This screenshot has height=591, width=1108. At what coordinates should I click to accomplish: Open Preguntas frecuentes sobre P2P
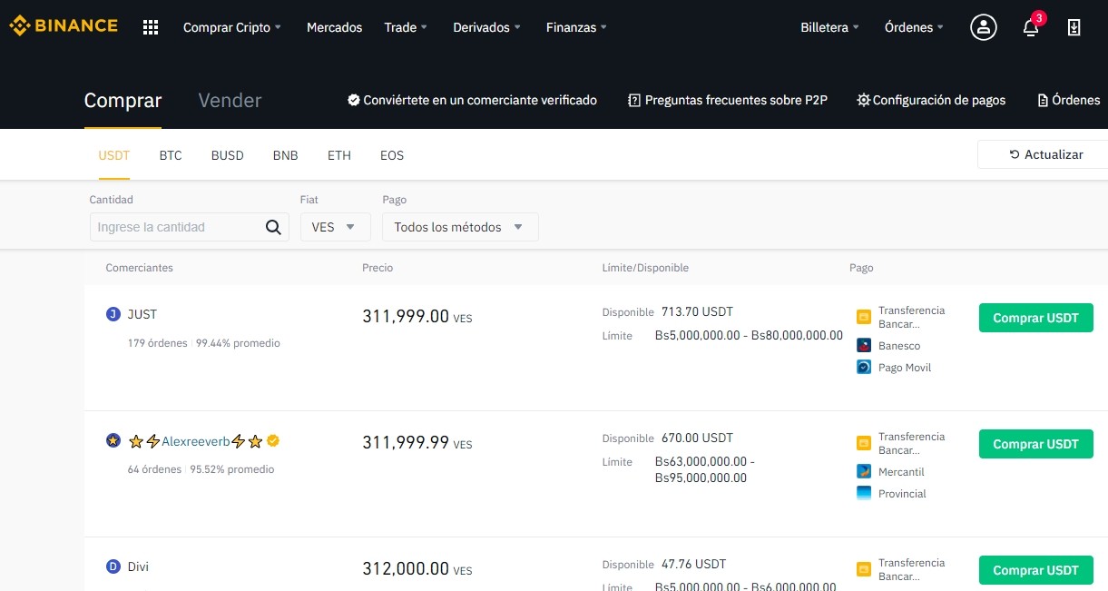728,100
